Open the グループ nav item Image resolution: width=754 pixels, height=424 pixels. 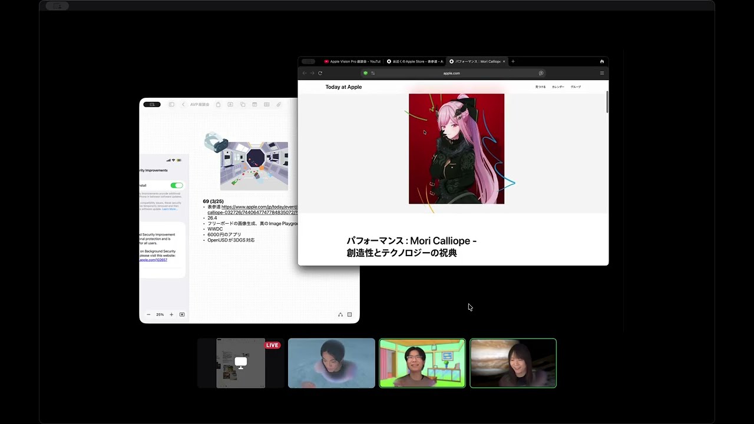[x=576, y=87]
